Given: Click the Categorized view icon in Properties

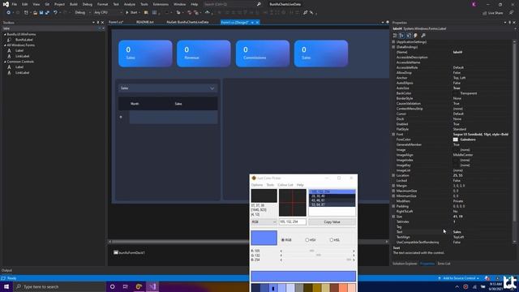Looking at the screenshot, I should pos(395,36).
